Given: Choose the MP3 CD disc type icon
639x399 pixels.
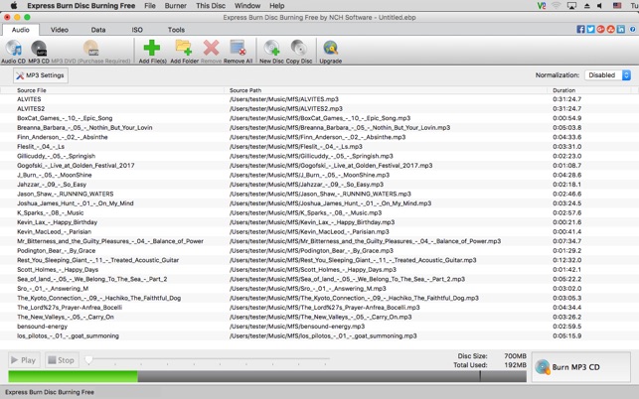Looking at the screenshot, I should [x=39, y=48].
